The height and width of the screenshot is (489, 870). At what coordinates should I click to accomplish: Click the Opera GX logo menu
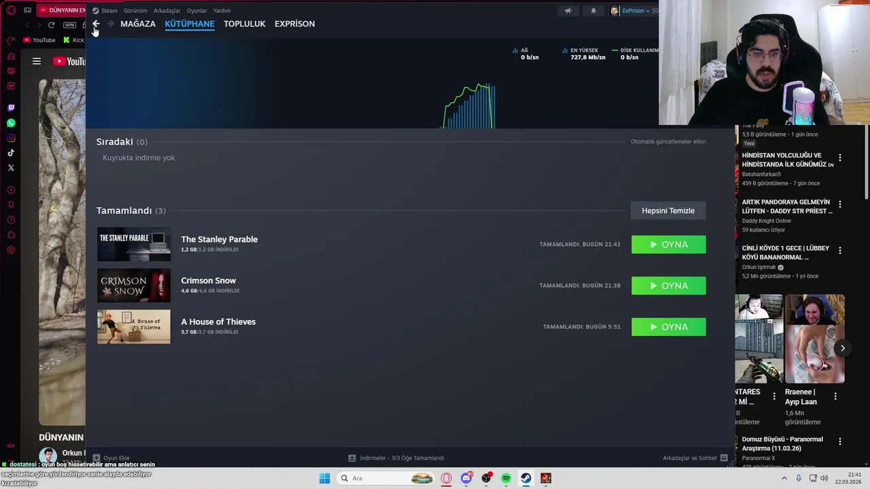click(x=11, y=10)
